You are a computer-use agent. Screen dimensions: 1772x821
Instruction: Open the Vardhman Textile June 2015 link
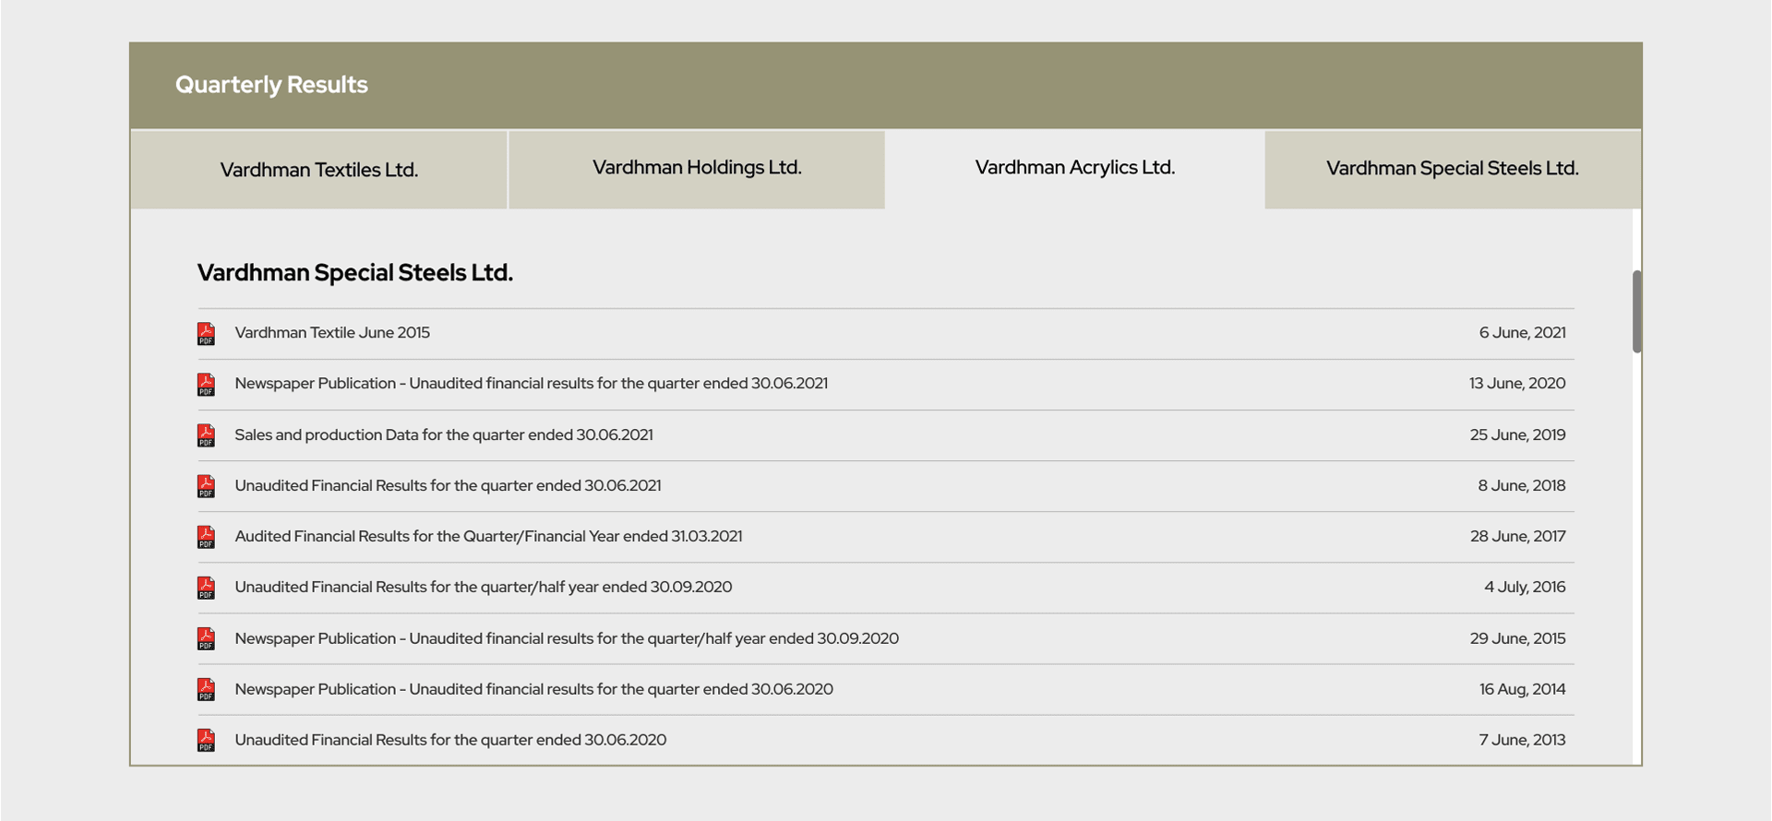point(332,333)
